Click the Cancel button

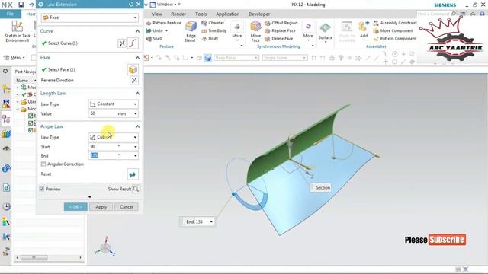[127, 207]
